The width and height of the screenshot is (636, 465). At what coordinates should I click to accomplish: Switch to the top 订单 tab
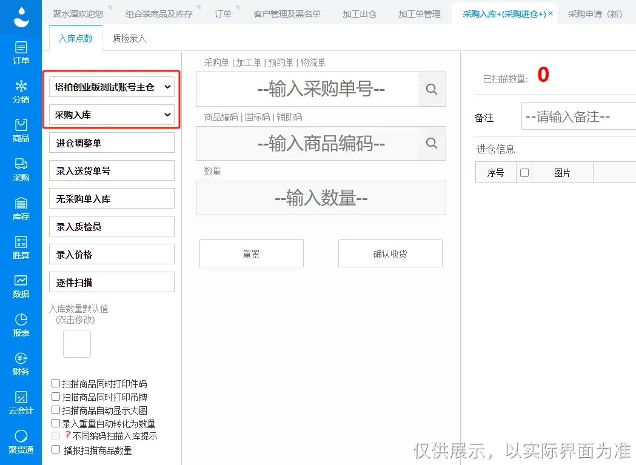tap(223, 14)
